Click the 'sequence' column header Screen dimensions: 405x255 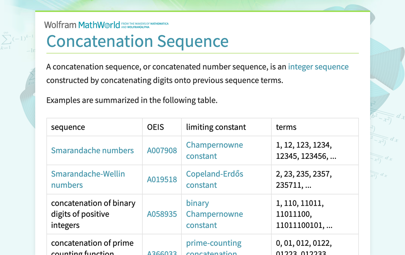click(x=68, y=127)
